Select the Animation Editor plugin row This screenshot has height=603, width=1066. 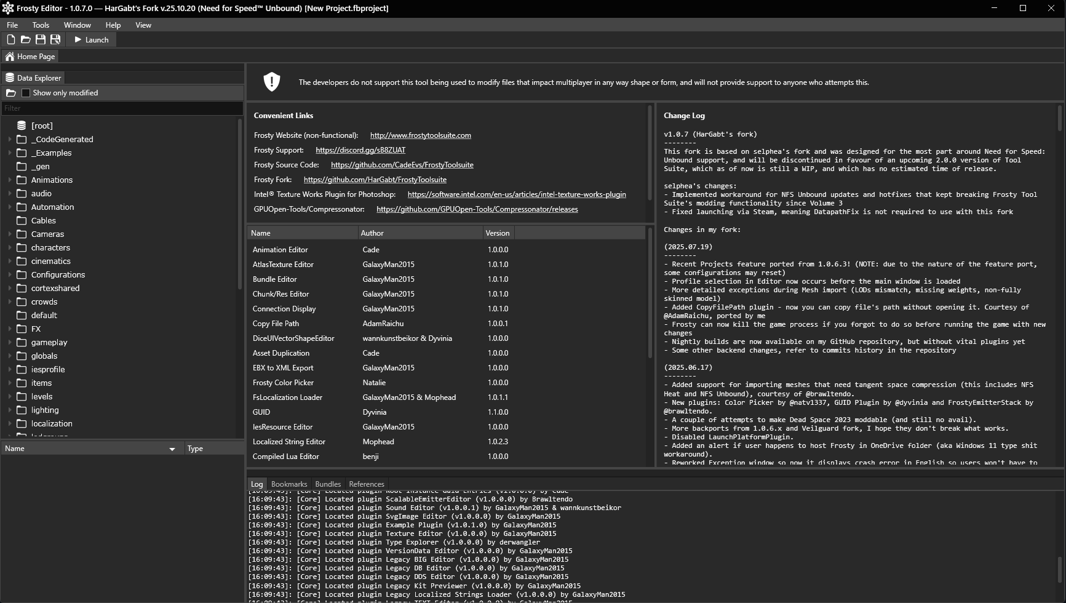[x=447, y=250]
